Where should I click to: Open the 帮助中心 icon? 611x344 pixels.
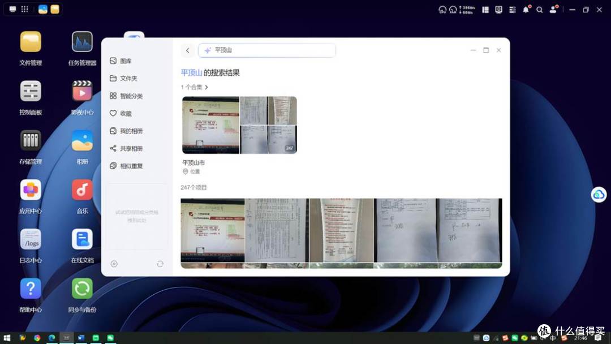(x=31, y=289)
